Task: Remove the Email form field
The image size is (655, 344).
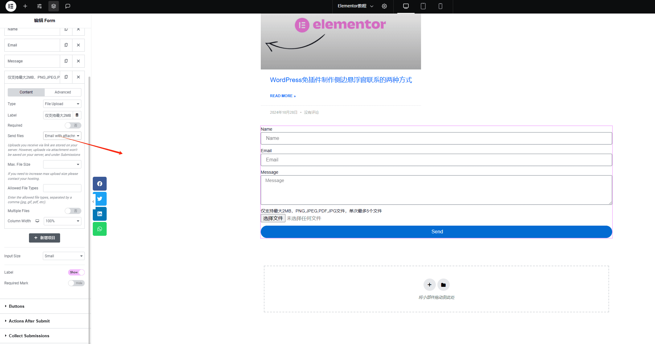Action: click(x=78, y=45)
